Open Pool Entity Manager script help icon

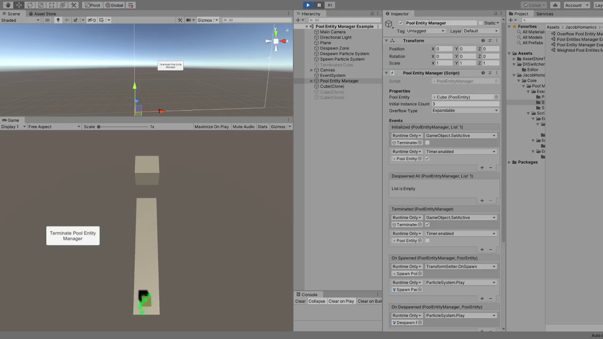coord(483,73)
